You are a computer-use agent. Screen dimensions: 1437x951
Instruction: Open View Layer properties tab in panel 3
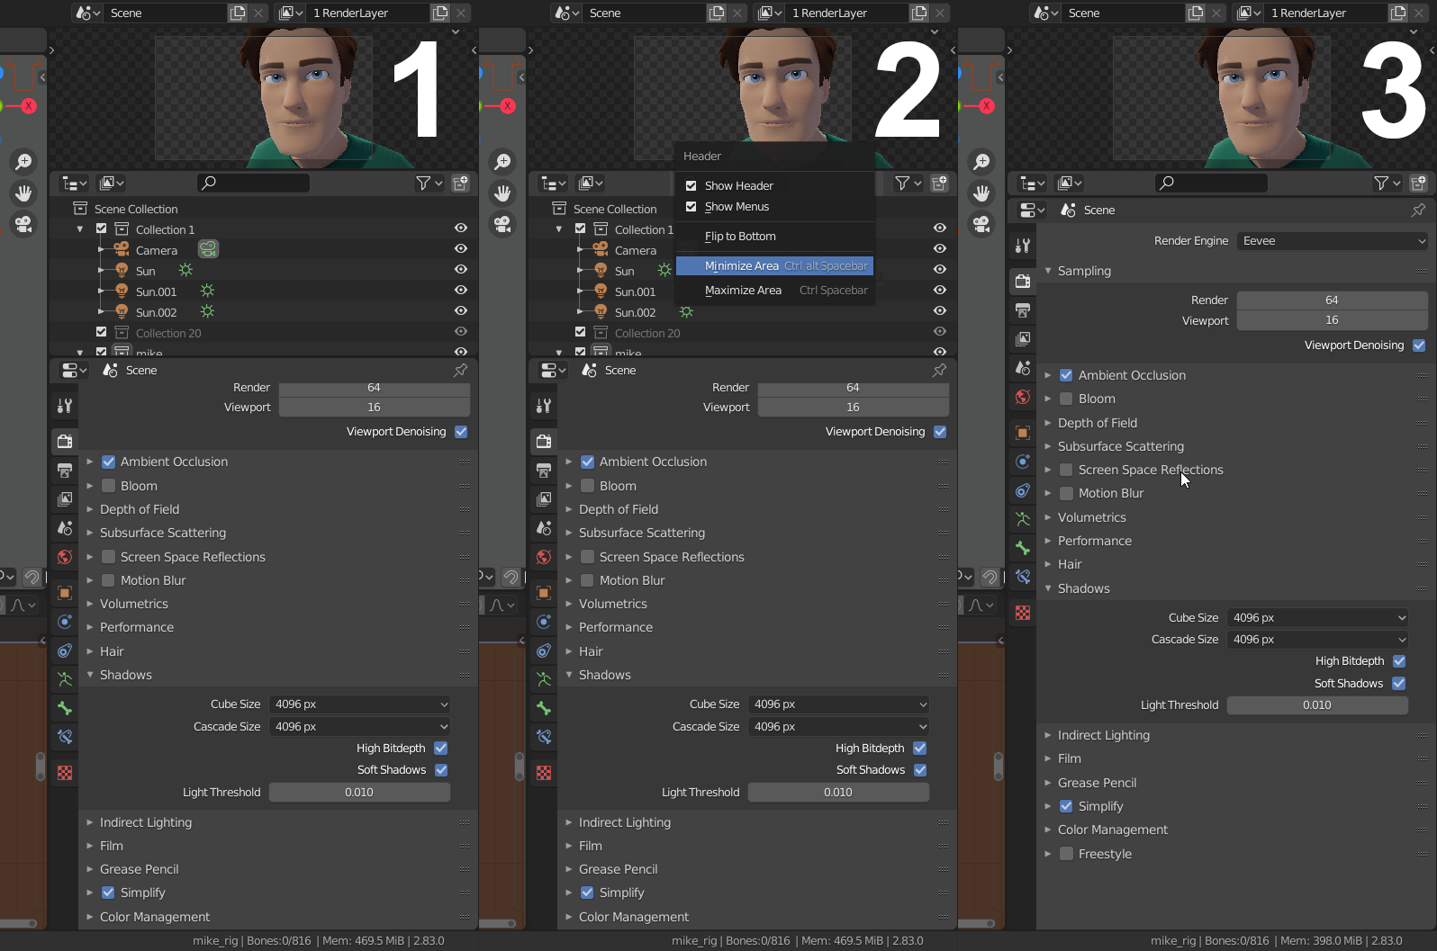tap(1023, 339)
